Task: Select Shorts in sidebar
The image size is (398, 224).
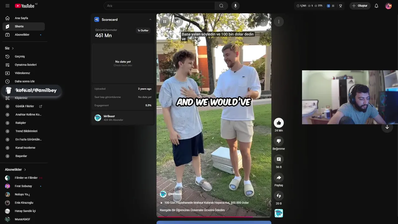Action: [24, 26]
